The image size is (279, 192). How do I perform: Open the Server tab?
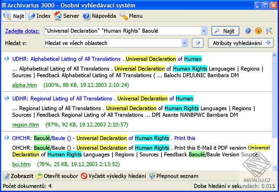(x=66, y=16)
